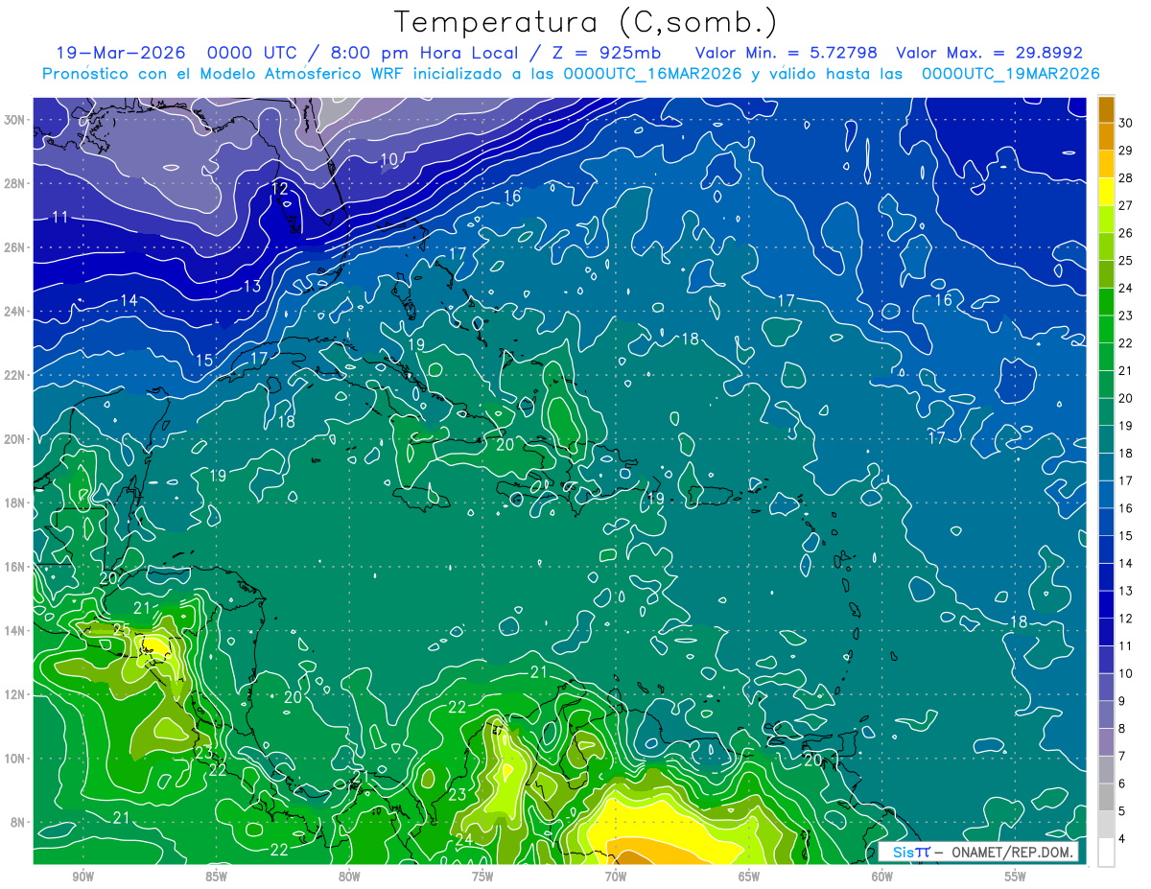Click the '30N' latitude axis label
This screenshot has height=889, width=1151.
coord(16,119)
